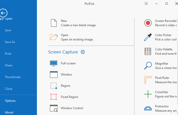
Task: Click the Color Palette label
Action: pos(164,49)
